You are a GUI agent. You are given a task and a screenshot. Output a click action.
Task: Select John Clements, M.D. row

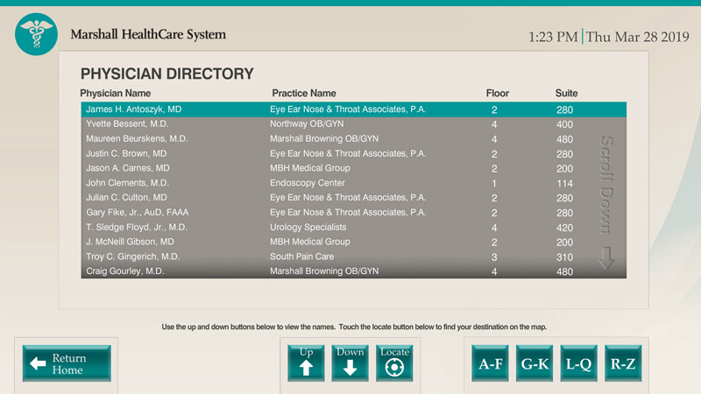[354, 183]
